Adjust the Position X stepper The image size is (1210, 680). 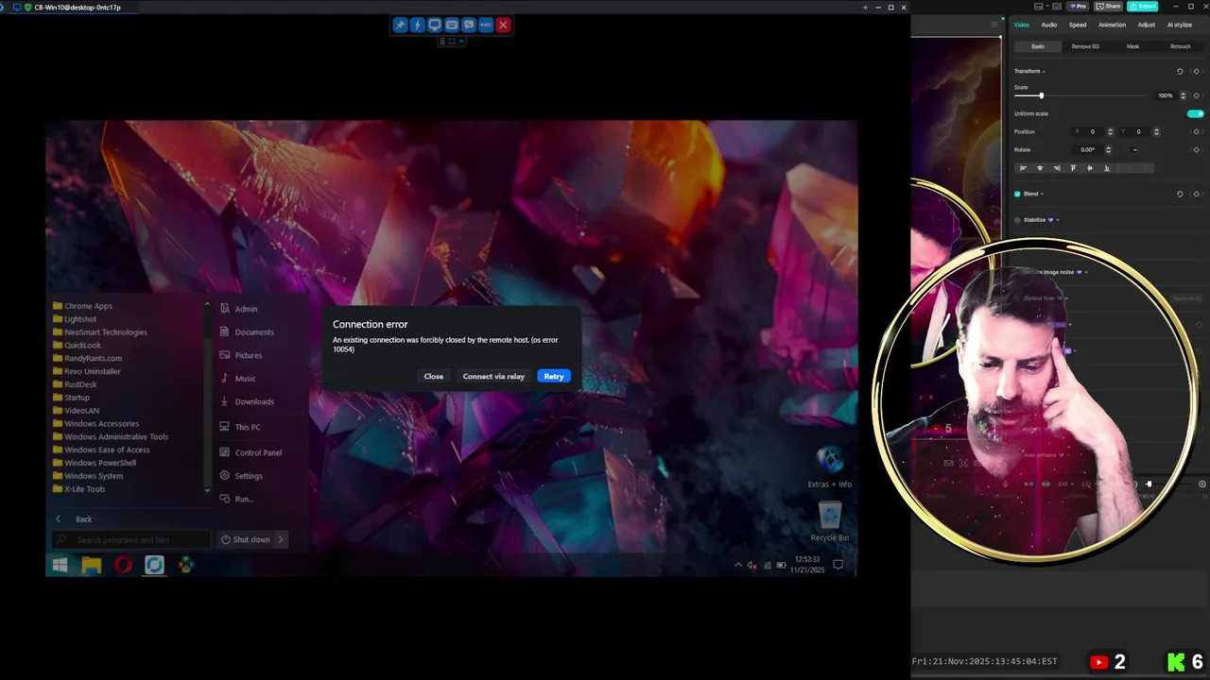tap(1111, 131)
